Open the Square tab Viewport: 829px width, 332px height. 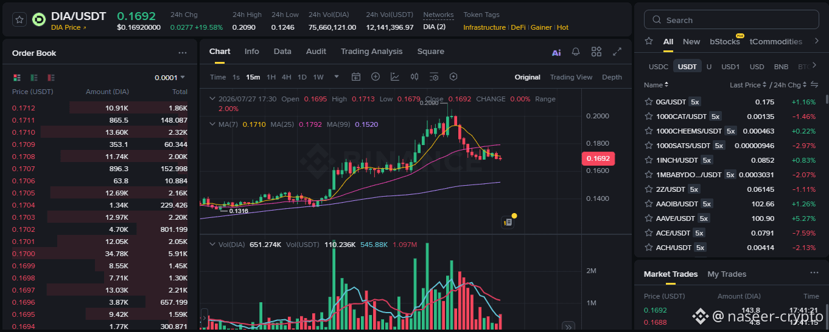[x=430, y=52]
